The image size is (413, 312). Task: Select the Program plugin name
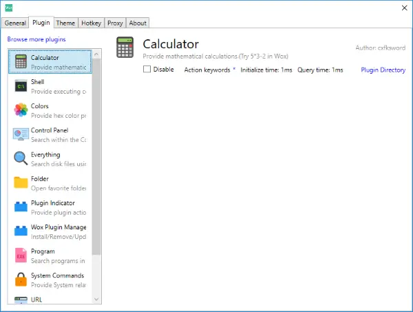(x=43, y=251)
